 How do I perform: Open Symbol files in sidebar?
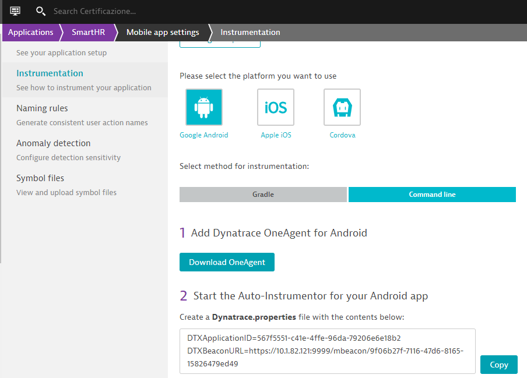coord(40,178)
